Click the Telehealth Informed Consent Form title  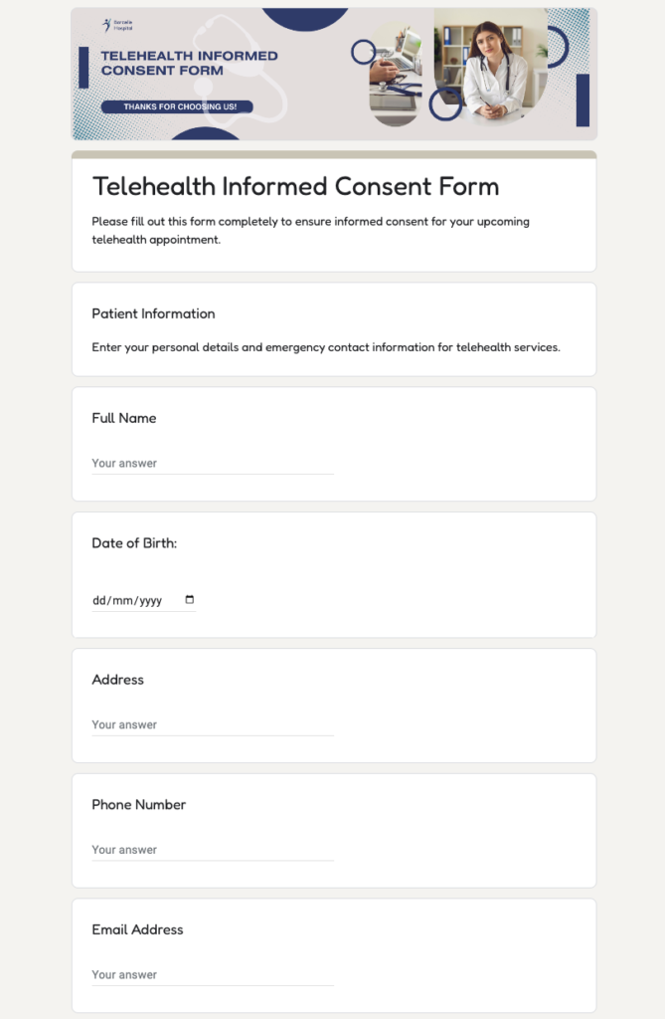tap(296, 187)
